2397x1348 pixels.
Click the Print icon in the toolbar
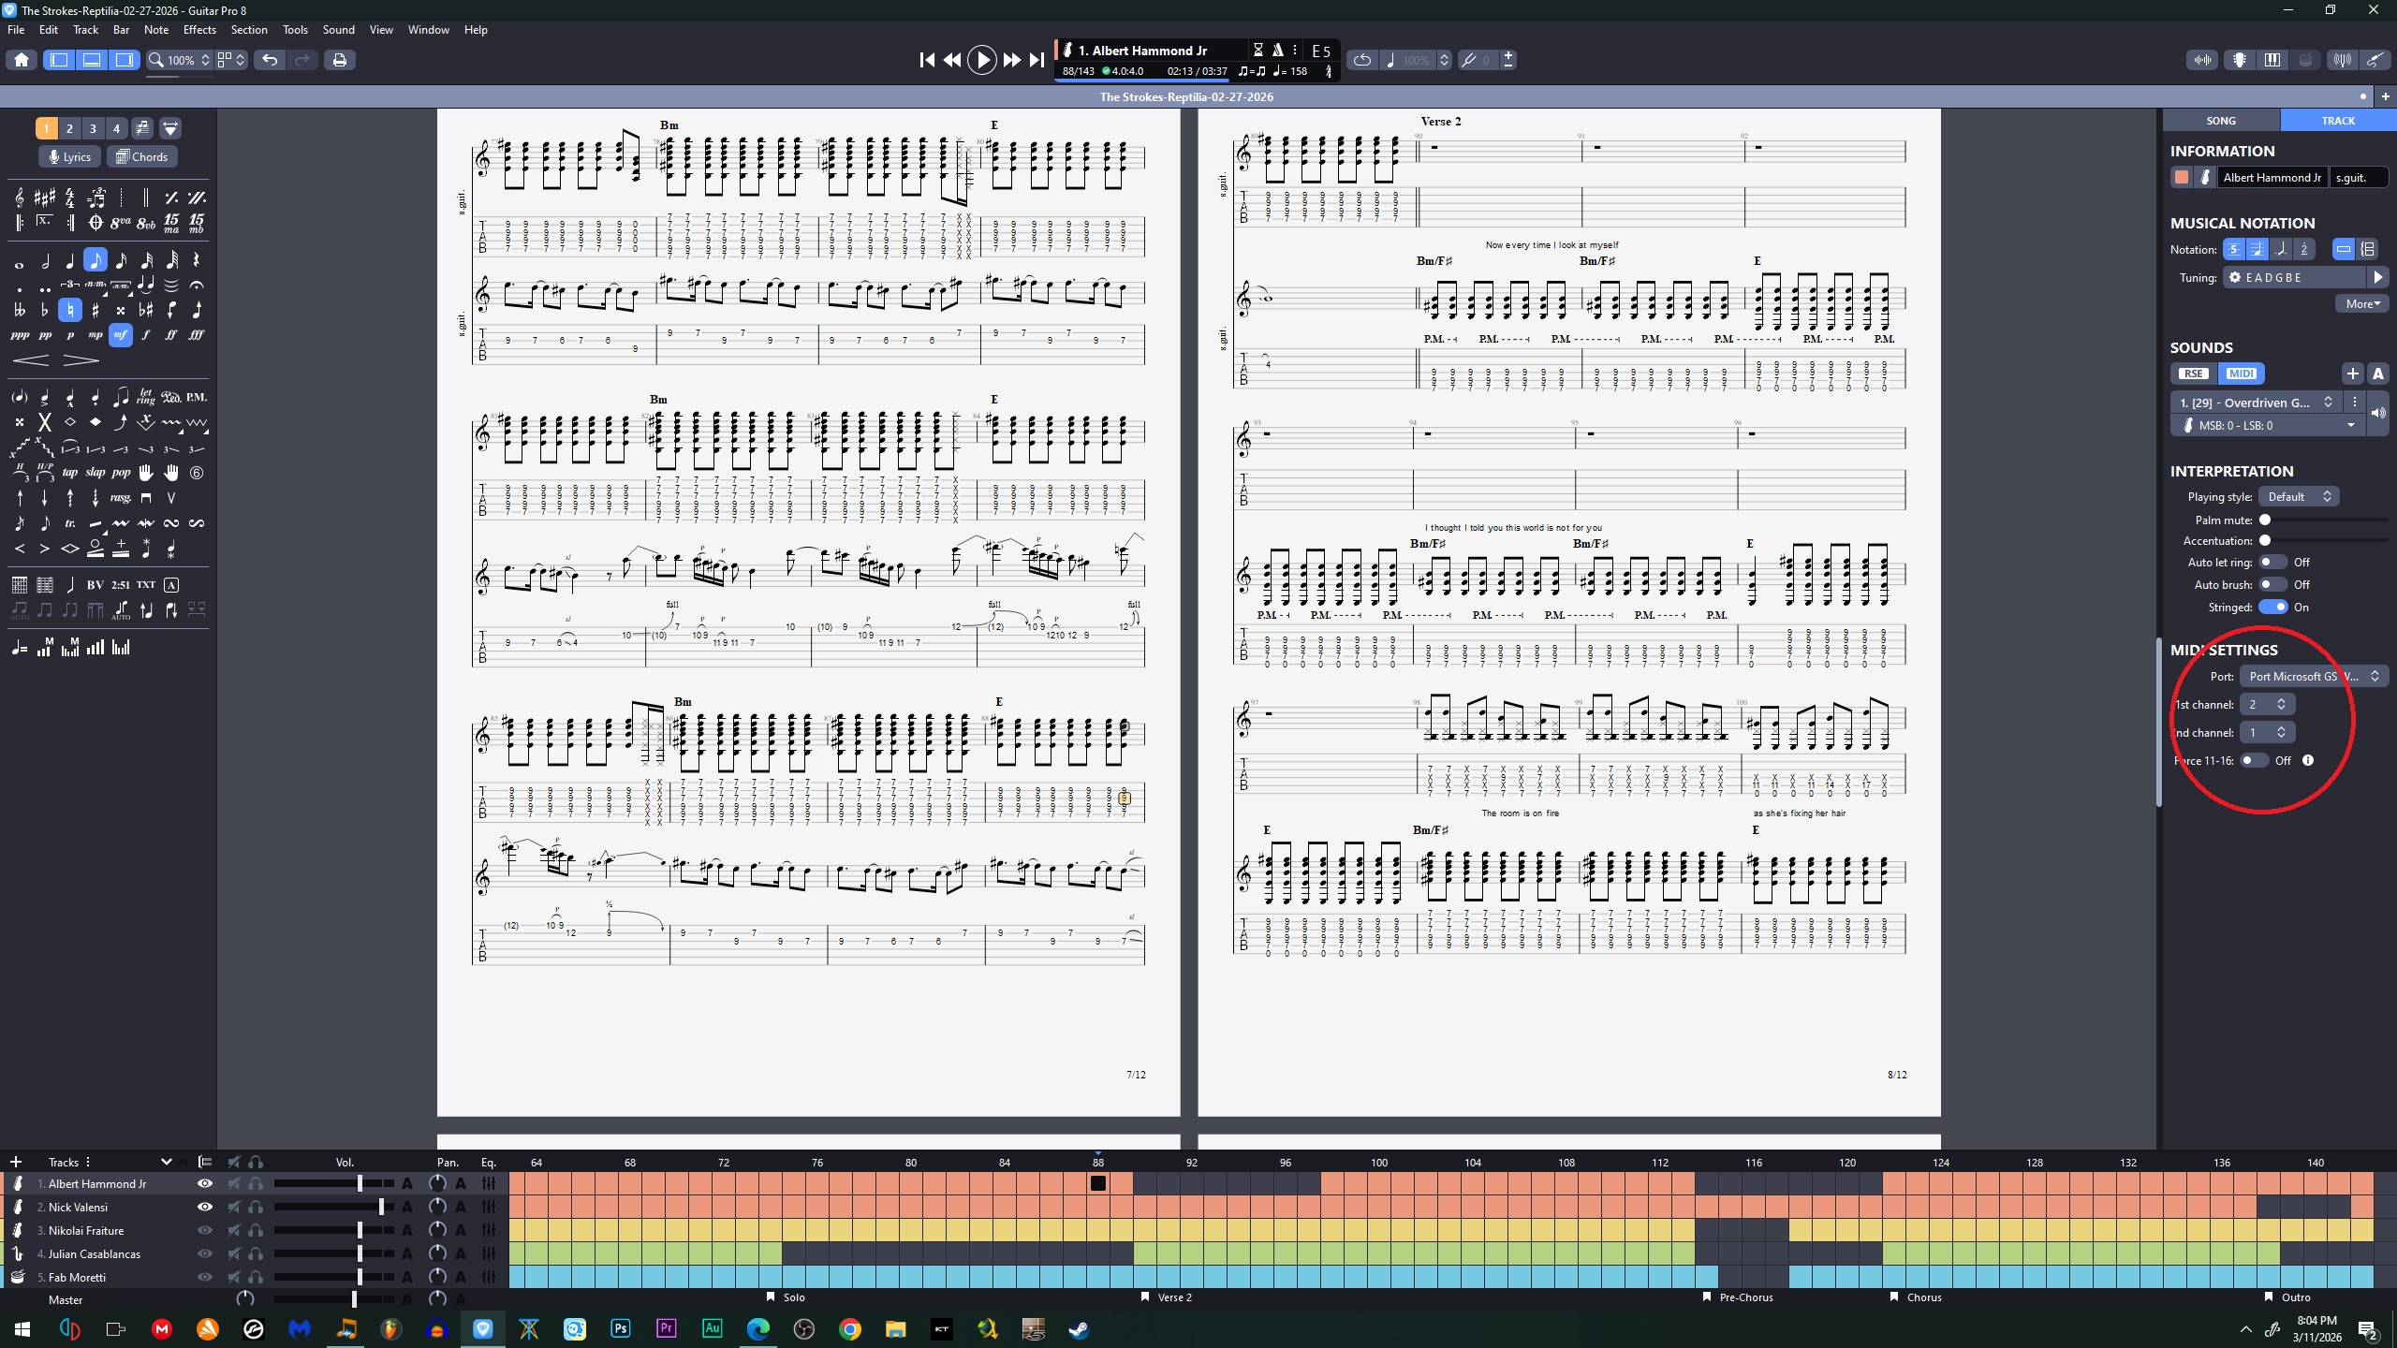[339, 60]
